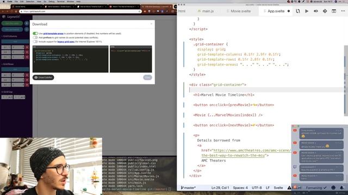Open unit dropdown of first Grid Rows row

[18, 75]
